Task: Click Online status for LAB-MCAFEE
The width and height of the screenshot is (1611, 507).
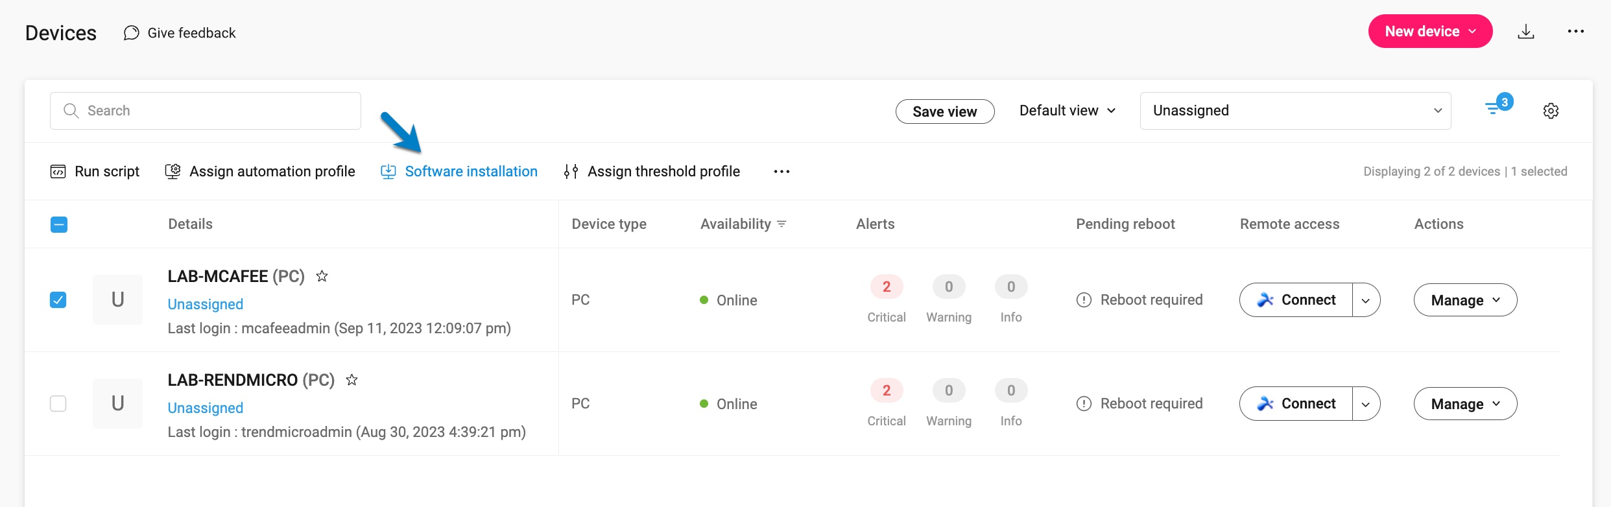Action: coord(728,300)
